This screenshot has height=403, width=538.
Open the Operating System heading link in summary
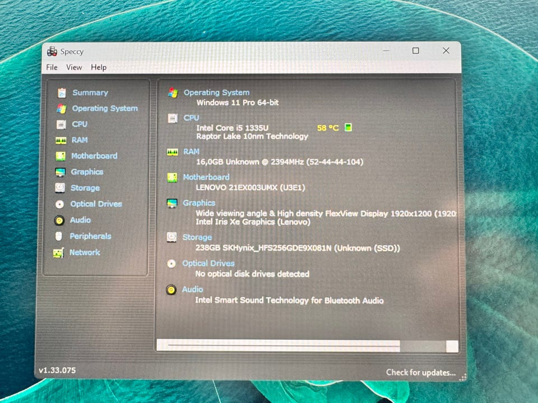pos(216,92)
